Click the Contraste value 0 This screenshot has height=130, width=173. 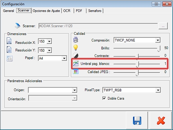pyautogui.click(x=165, y=55)
